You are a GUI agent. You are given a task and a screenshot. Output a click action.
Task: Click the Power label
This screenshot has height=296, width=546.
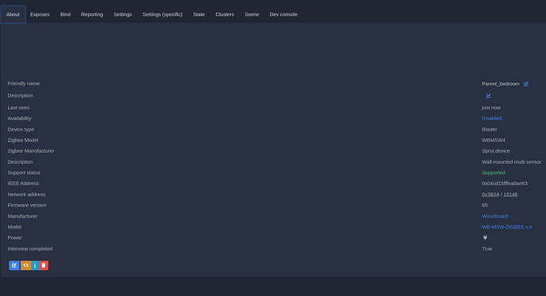[14, 238]
